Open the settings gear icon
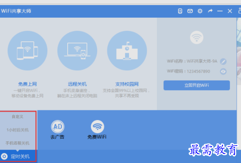This screenshot has width=241, height=163. (x=200, y=11)
